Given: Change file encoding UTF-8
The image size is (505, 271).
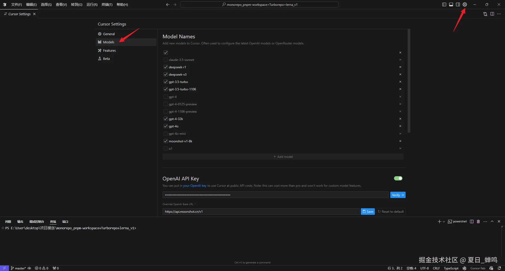Looking at the screenshot, I should click(425, 268).
